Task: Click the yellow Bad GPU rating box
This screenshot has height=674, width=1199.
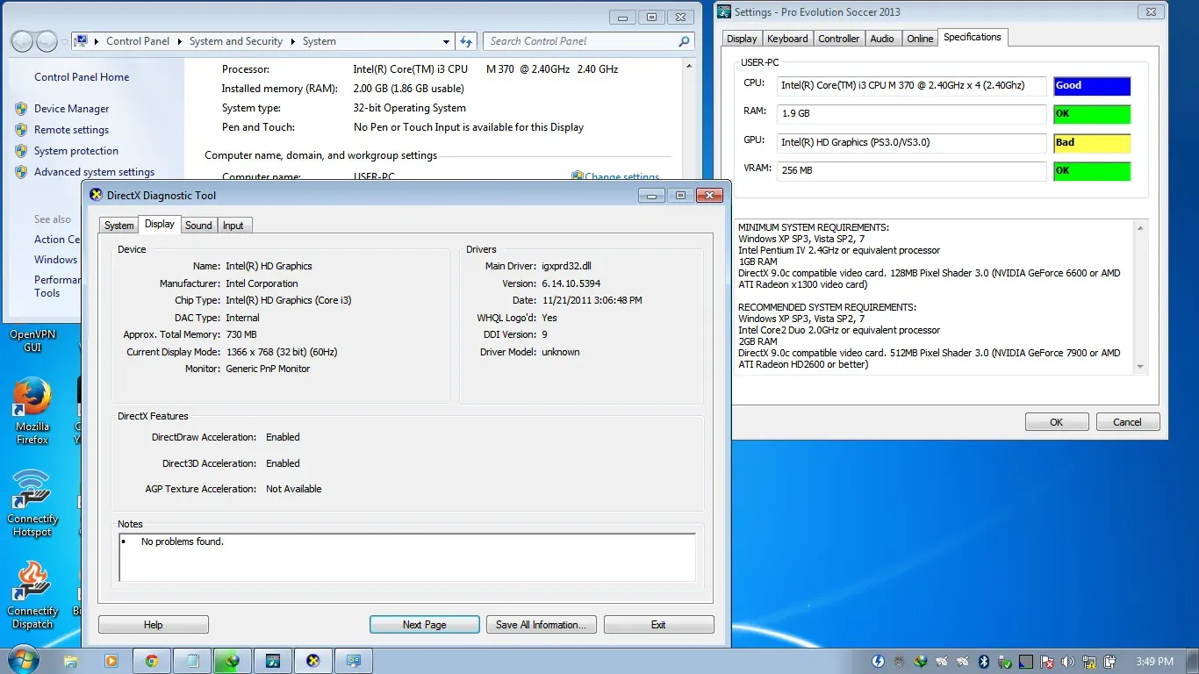Action: click(1091, 143)
